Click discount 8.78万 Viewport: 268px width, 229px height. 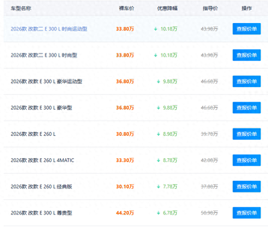tap(170, 160)
